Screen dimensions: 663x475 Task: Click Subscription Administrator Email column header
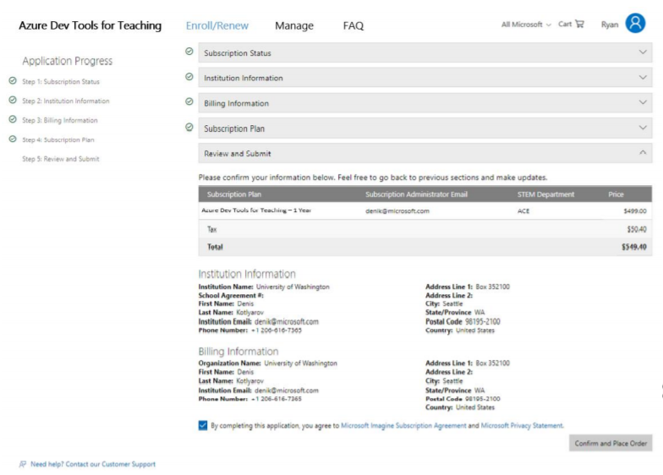[x=416, y=194]
